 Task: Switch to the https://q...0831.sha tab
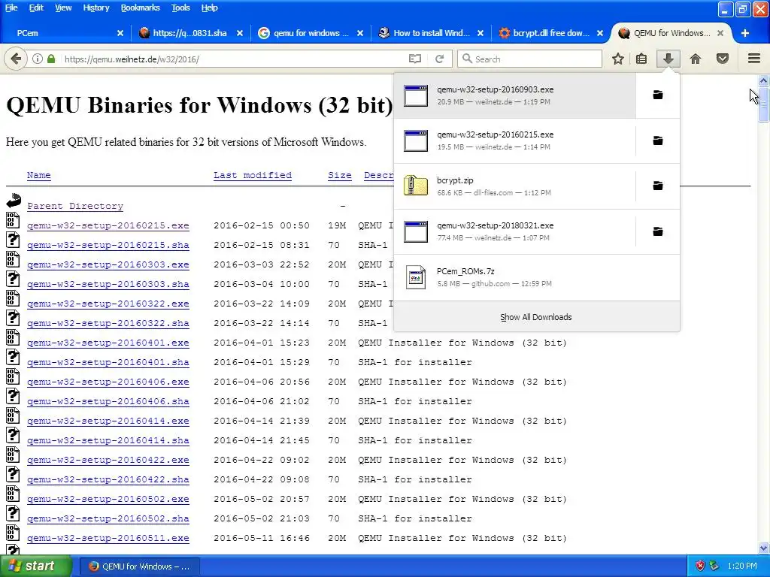[190, 33]
